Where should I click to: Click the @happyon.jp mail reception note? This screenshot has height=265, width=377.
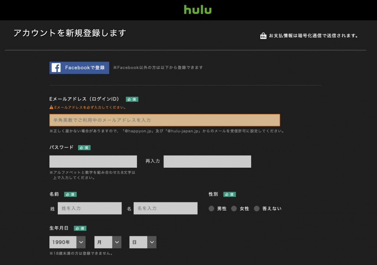pos(167,131)
